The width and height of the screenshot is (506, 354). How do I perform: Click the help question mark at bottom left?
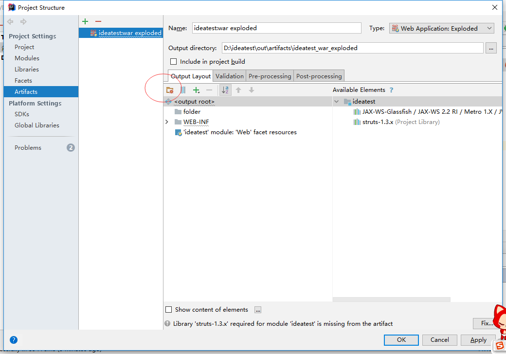[14, 340]
